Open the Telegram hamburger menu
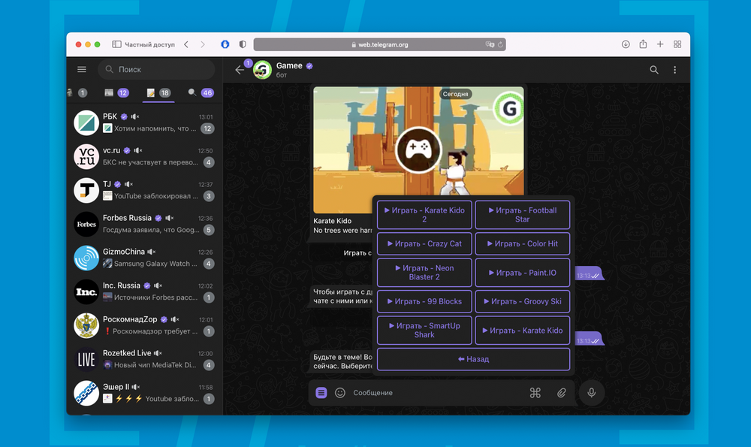 tap(82, 69)
